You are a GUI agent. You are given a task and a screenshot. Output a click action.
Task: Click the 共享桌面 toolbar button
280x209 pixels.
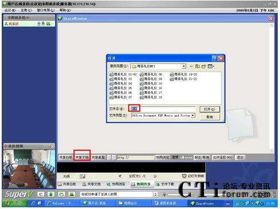pyautogui.click(x=98, y=158)
